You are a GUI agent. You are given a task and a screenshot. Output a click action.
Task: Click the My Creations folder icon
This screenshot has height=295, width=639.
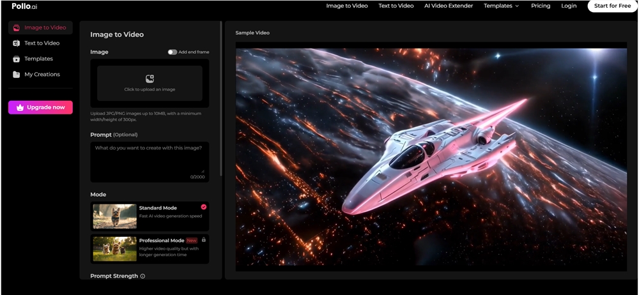(x=16, y=75)
